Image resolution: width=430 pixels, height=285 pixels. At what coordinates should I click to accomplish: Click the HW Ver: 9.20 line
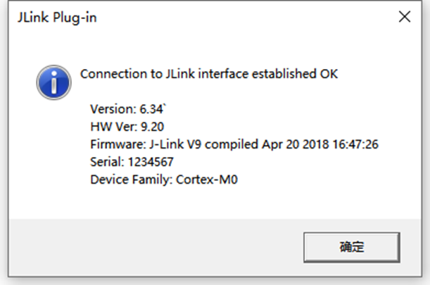point(127,127)
